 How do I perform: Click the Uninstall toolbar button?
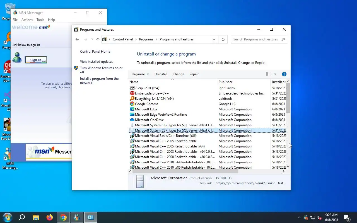[x=161, y=74]
